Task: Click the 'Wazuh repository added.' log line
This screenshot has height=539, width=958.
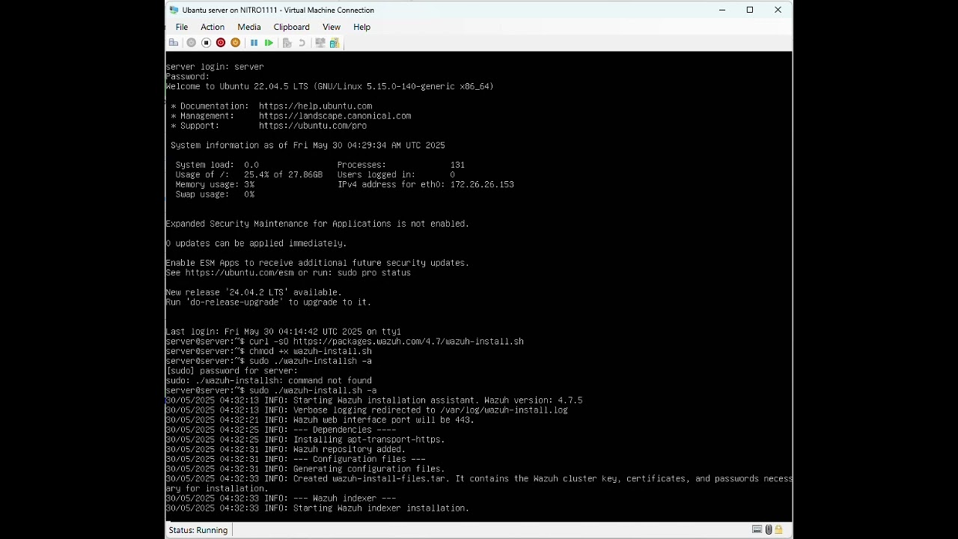Action: click(x=286, y=449)
